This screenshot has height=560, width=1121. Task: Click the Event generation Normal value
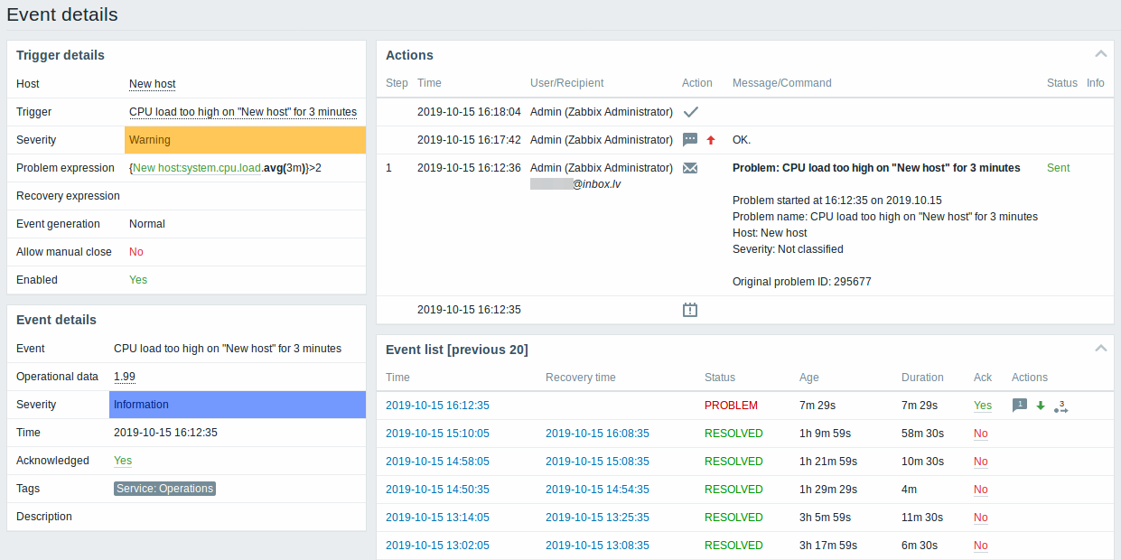[x=147, y=224]
